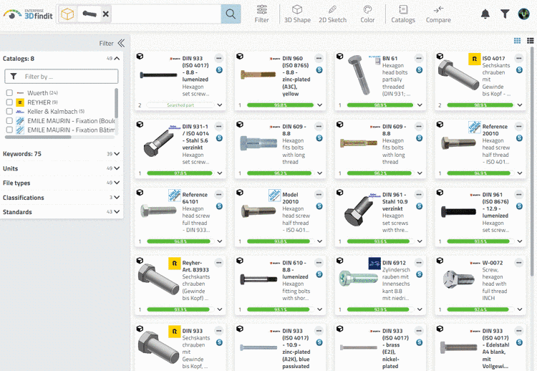Open more options on BN 61 card
Viewport: 537px width, 371px height.
tap(419, 58)
